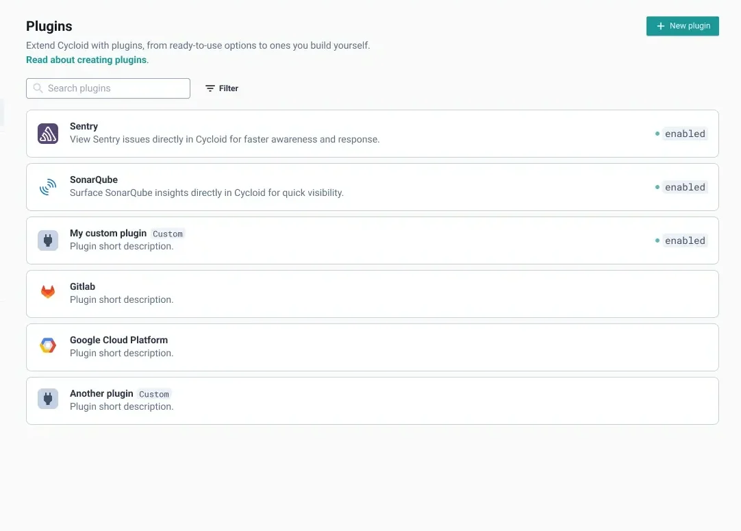Open the Google Cloud Platform plugin title
Viewport: 741px width, 531px height.
[118, 340]
